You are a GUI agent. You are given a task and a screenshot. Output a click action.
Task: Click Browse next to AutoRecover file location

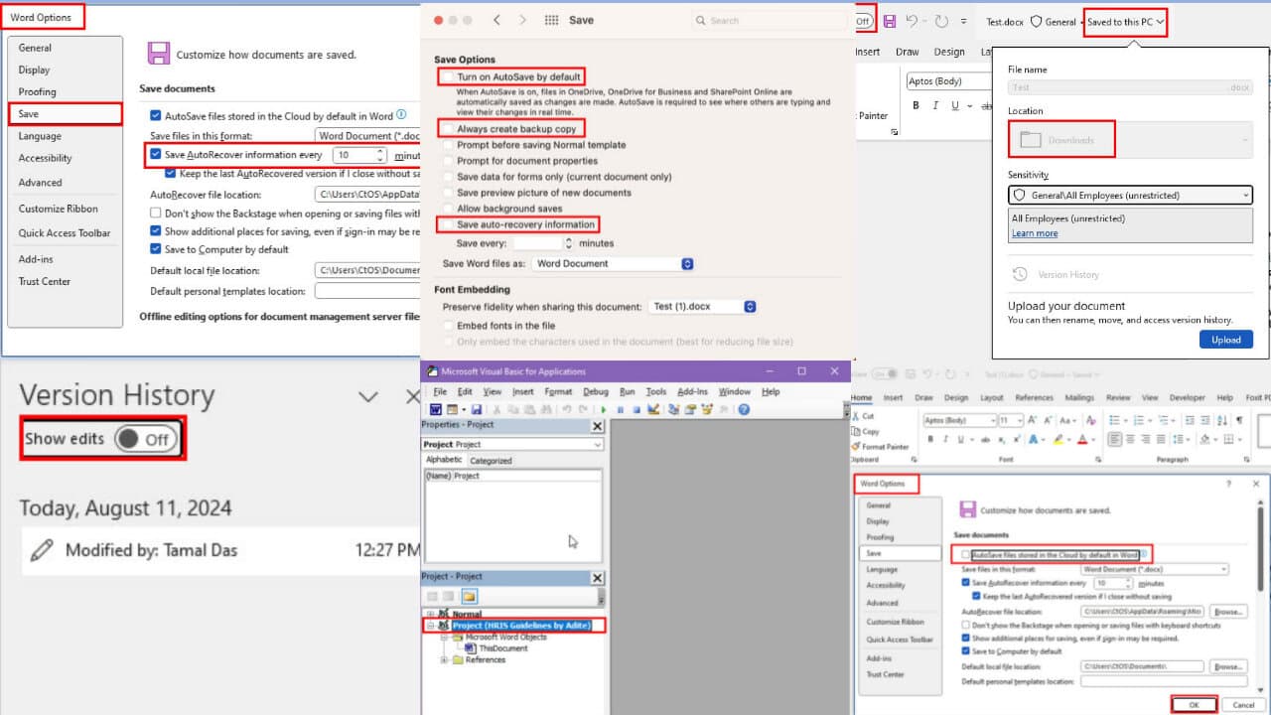click(x=1228, y=611)
